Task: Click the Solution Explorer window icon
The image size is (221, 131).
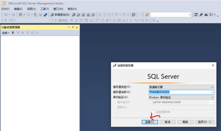Action: pyautogui.click(x=196, y=15)
